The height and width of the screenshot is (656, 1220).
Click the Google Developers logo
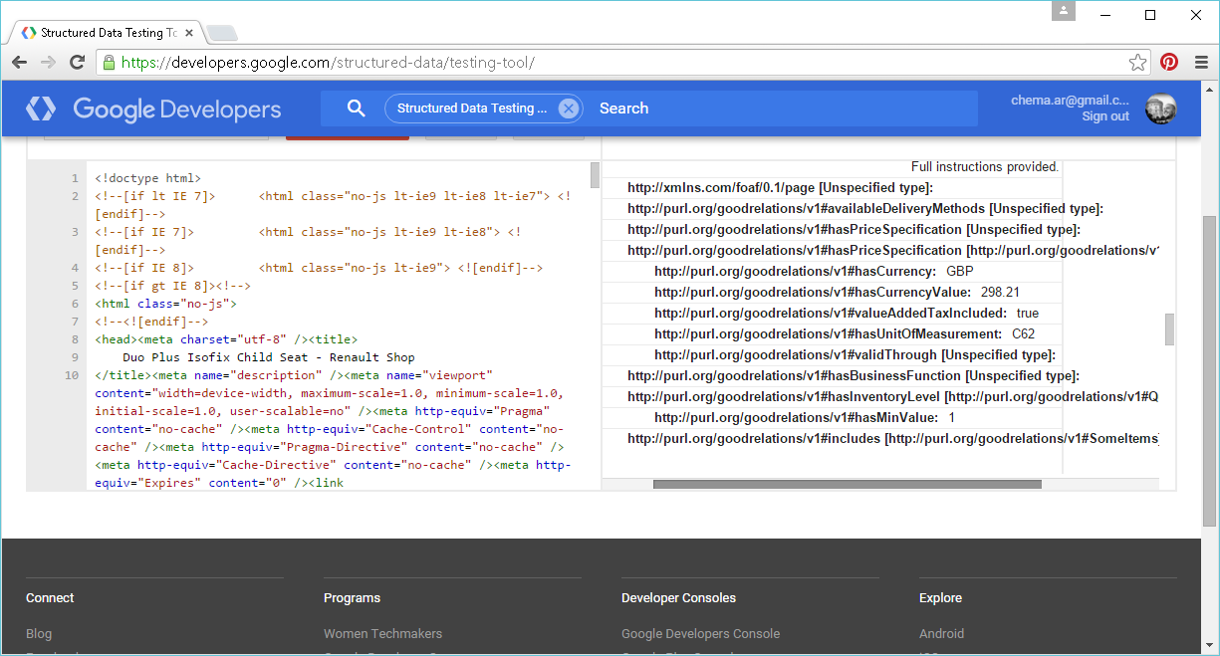[x=41, y=109]
